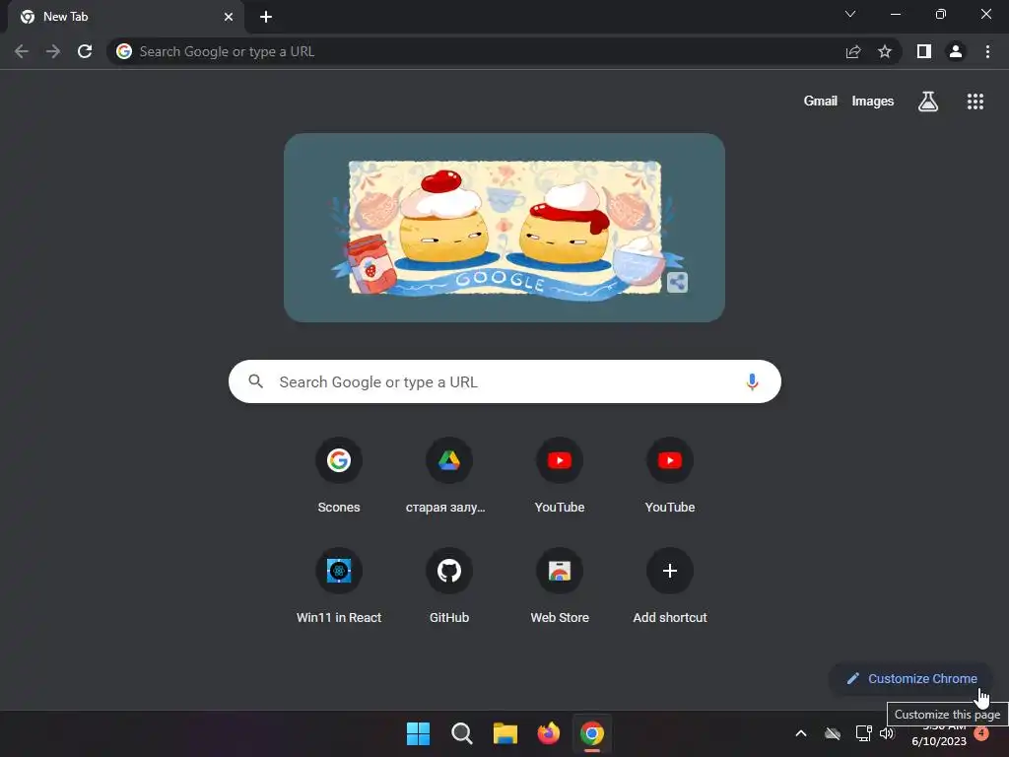Open the Gmail link

(x=821, y=102)
